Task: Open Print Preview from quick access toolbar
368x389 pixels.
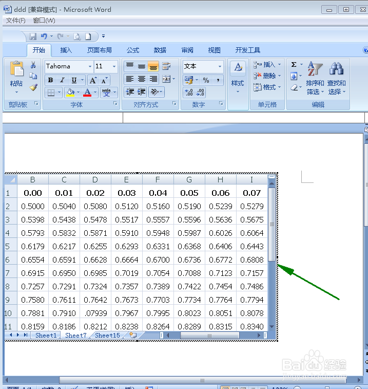Action: tap(77, 36)
